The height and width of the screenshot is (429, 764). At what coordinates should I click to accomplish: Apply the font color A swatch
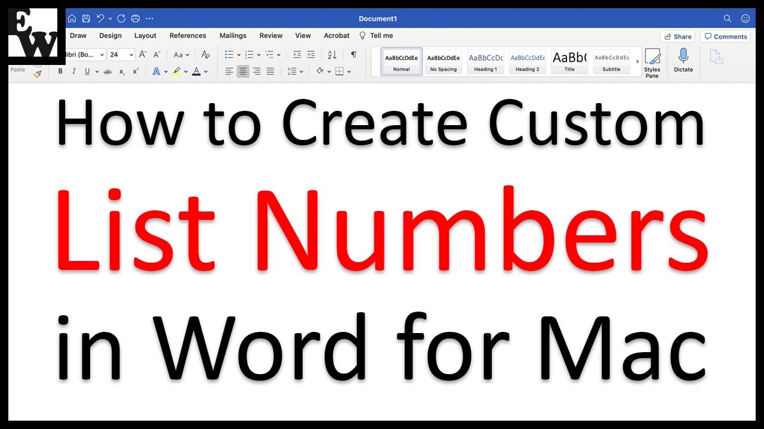tap(196, 71)
